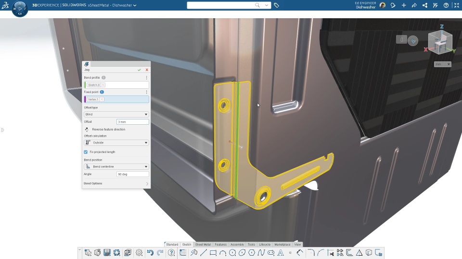This screenshot has height=259, width=462.
Task: Select the Slot sketch tool
Action: 271,253
